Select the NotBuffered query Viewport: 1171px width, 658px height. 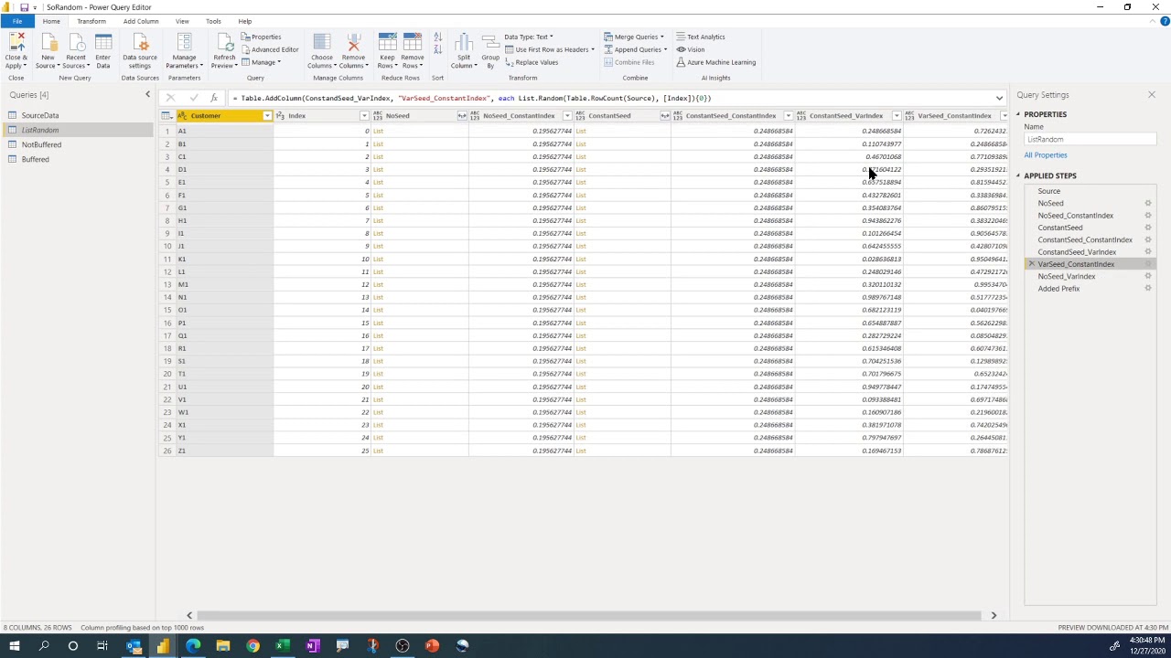[x=41, y=144]
